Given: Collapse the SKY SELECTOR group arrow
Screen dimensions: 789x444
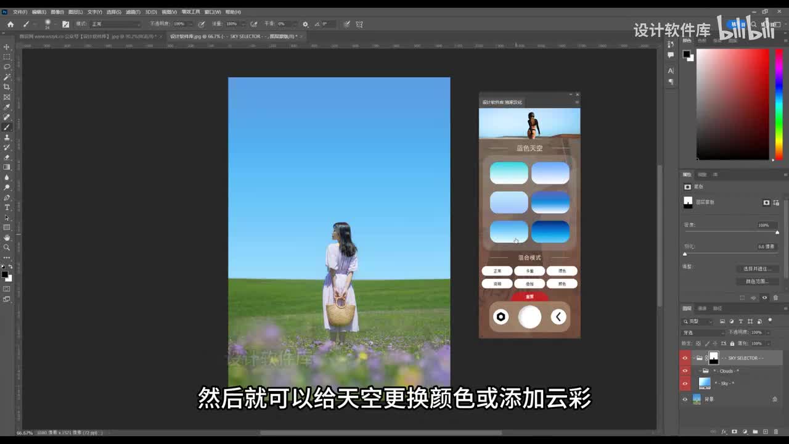Looking at the screenshot, I should point(693,358).
